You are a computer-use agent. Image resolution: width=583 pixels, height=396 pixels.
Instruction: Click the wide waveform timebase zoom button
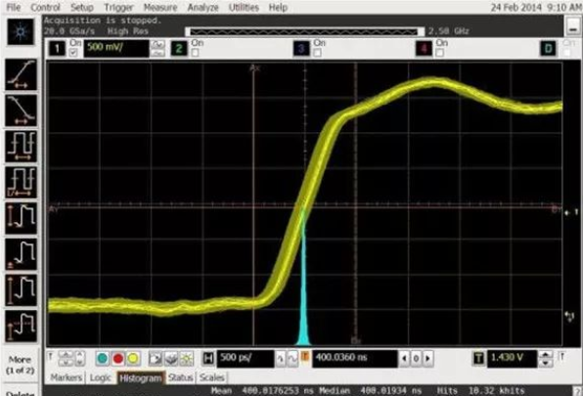tap(292, 359)
